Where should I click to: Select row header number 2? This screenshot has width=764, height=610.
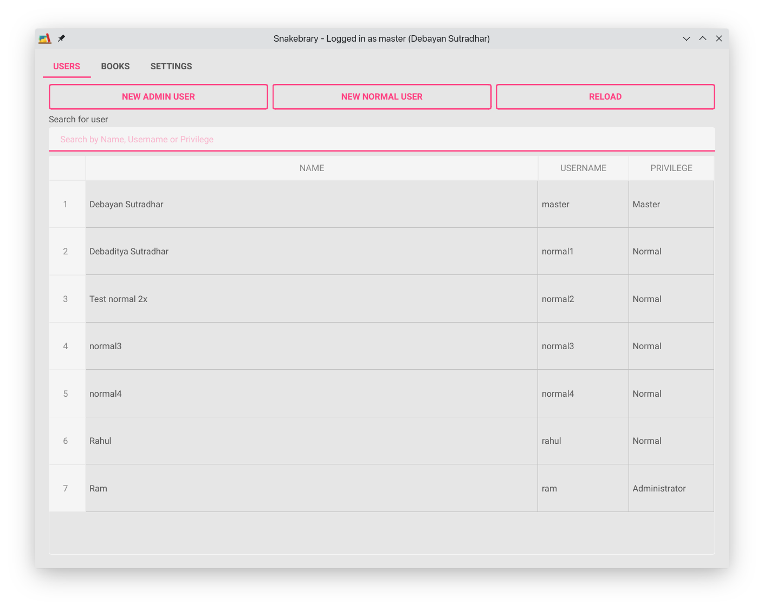point(67,251)
